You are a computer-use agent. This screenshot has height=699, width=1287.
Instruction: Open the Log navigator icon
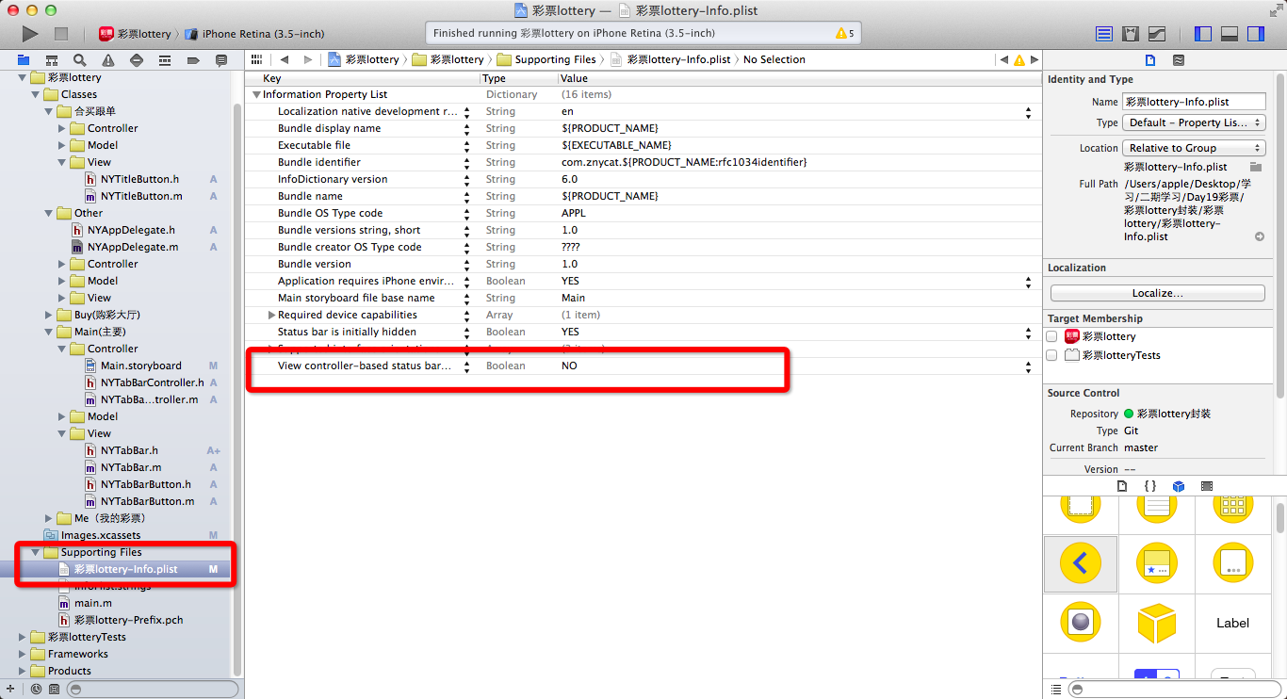click(221, 59)
